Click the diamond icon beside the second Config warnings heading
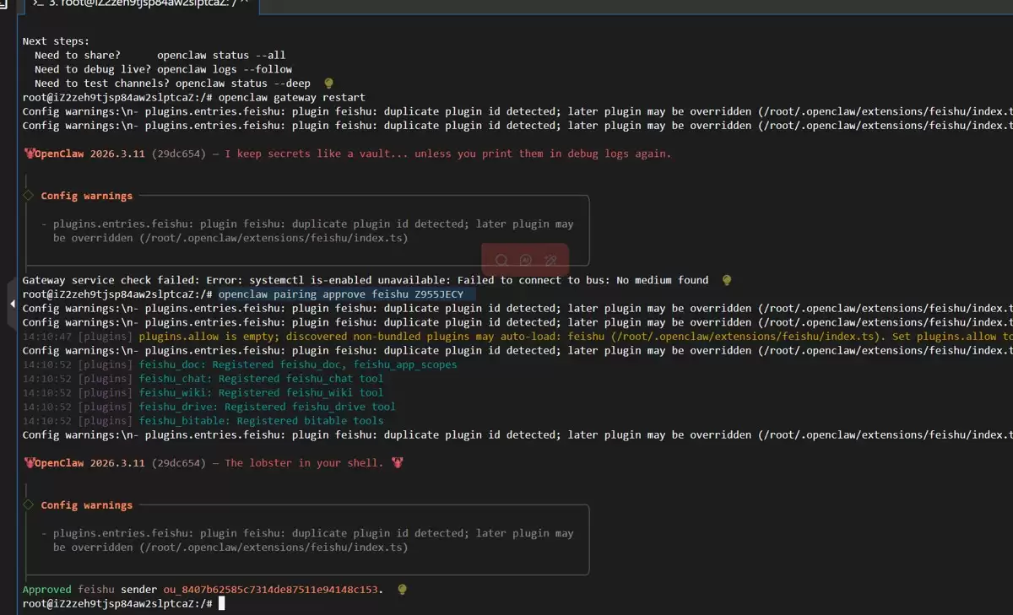Screen dimensions: 1013x615 [29, 505]
